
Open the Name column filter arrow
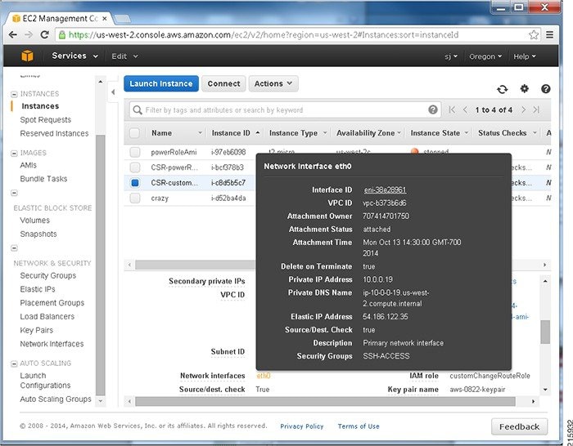coord(200,133)
